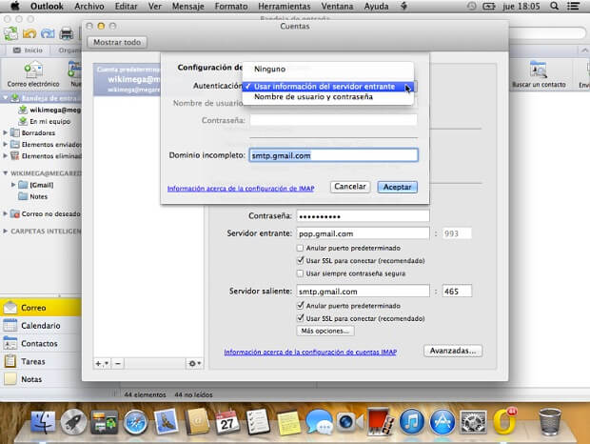Click the Más opciones... button
Screen dimensions: 590x444
click(x=325, y=331)
